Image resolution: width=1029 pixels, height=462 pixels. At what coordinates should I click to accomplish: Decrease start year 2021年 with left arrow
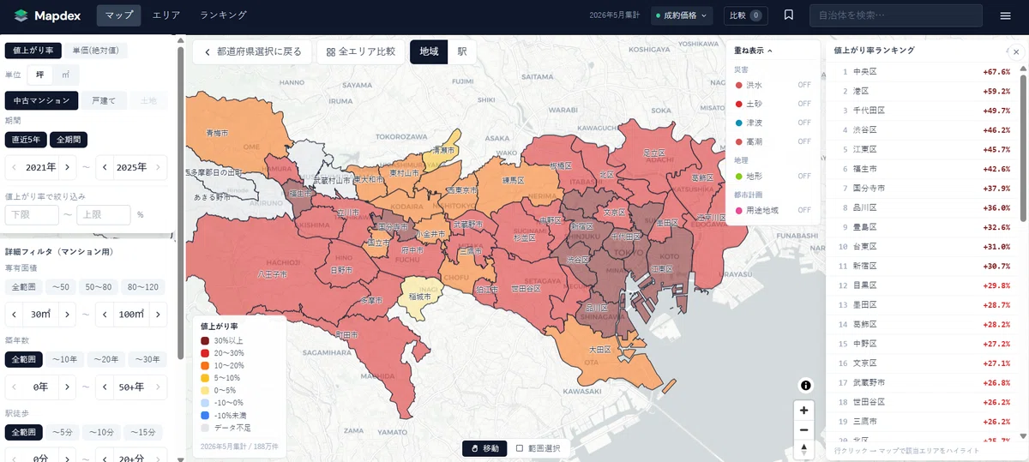[15, 167]
